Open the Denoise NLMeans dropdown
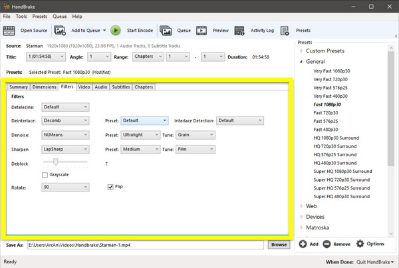 point(65,135)
